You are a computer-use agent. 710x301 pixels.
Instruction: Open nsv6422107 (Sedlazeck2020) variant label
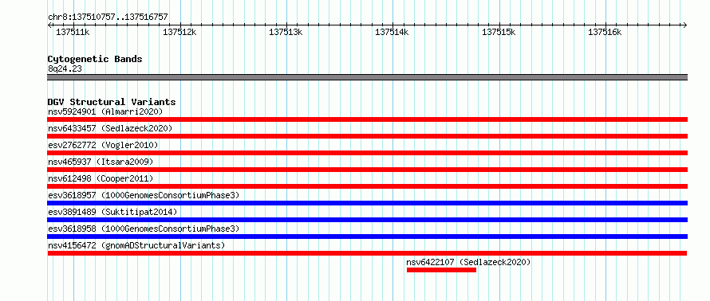[468, 262]
